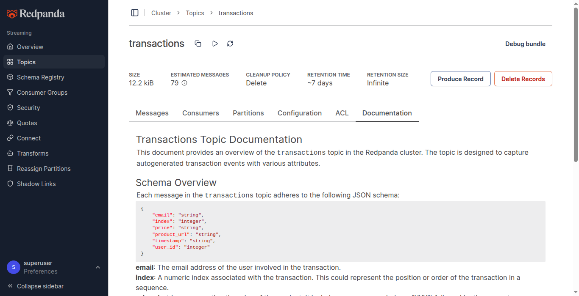Click the "Preferences" text under superuser
Viewport: 579px width, 296px height.
pyautogui.click(x=41, y=271)
